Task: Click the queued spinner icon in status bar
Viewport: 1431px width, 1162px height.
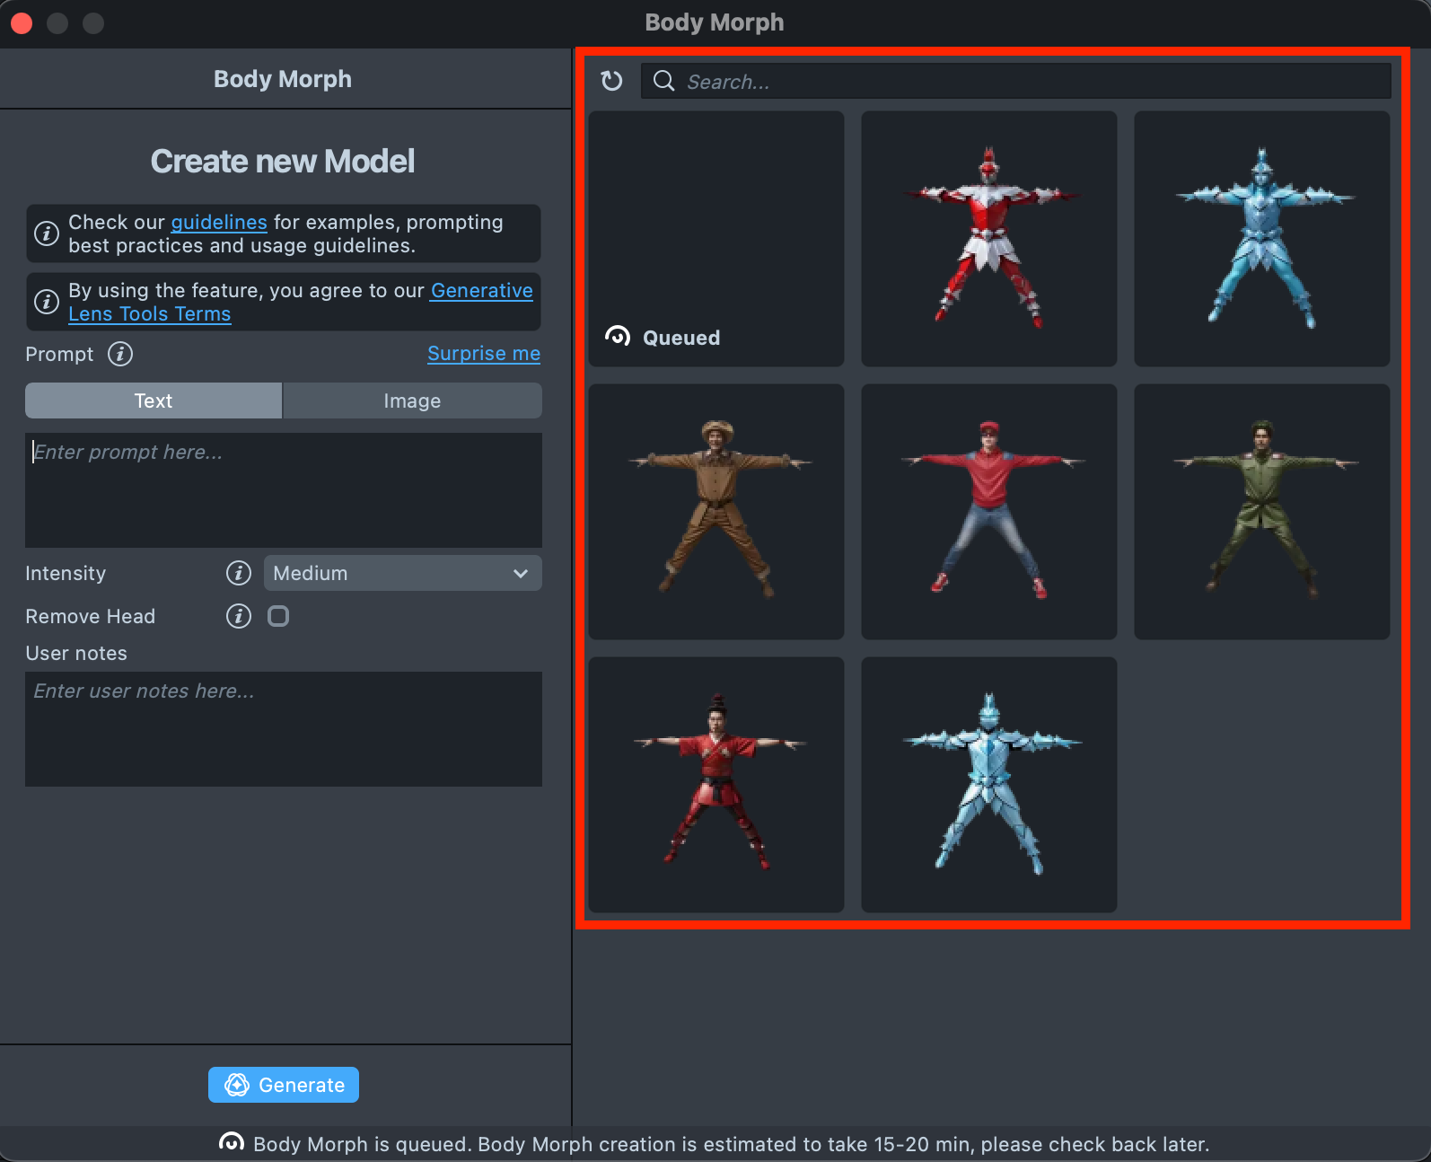Action: tap(232, 1142)
